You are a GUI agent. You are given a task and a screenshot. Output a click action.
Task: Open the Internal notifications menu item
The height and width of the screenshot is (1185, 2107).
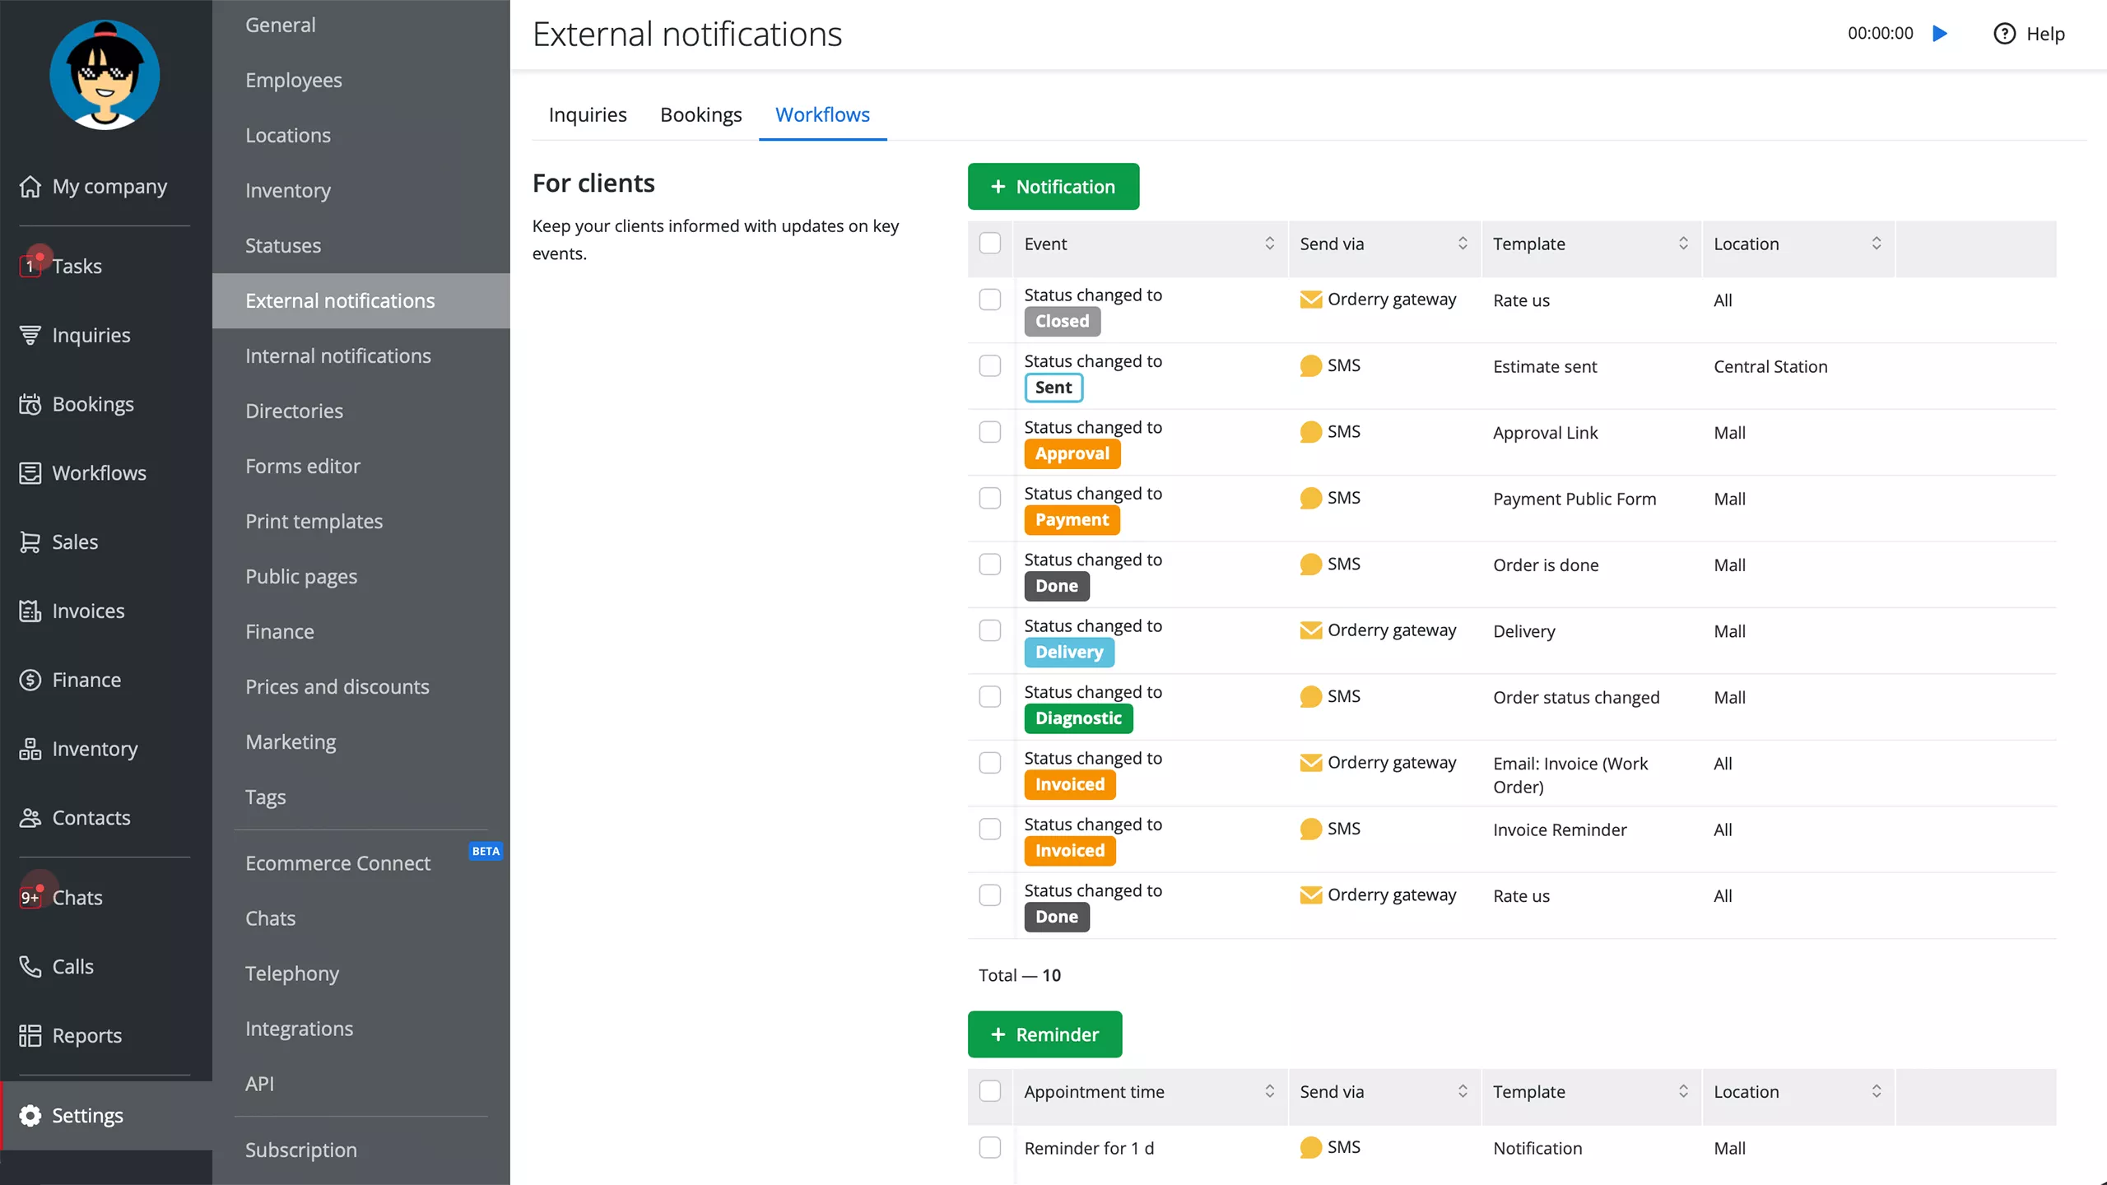click(x=338, y=355)
